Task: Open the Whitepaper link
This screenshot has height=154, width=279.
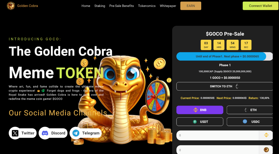Action: [x=168, y=6]
